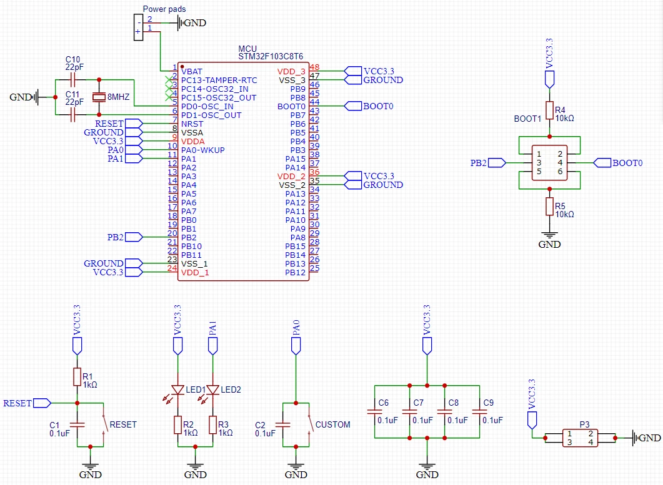Click the VDD_2 pin label
Viewport: 663px width, 485px height.
[291, 176]
